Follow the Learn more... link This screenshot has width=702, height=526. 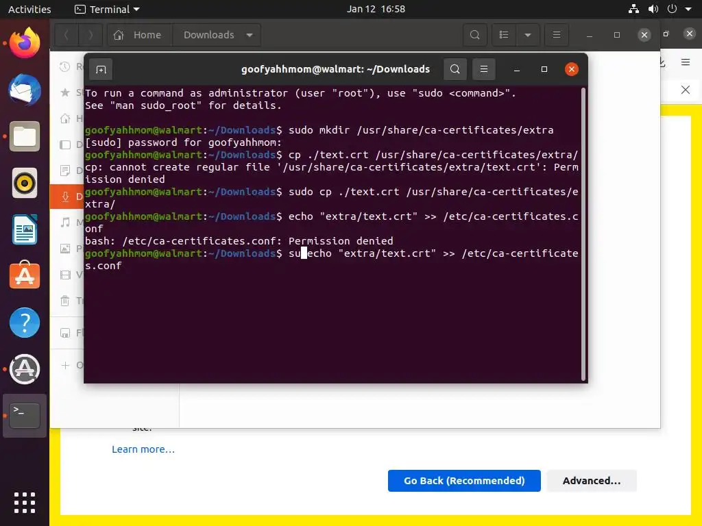(143, 449)
